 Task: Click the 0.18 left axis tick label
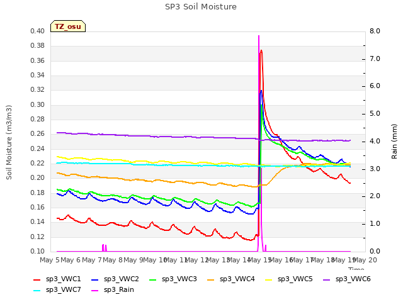(x=38, y=193)
